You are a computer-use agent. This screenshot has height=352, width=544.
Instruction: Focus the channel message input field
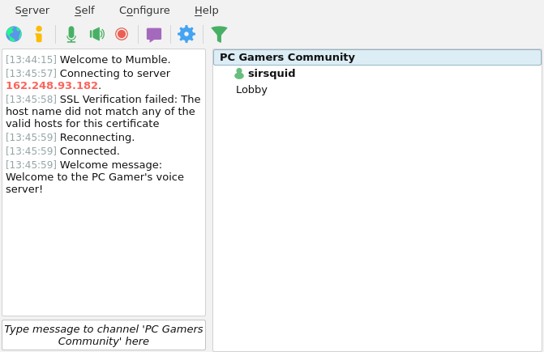point(104,335)
